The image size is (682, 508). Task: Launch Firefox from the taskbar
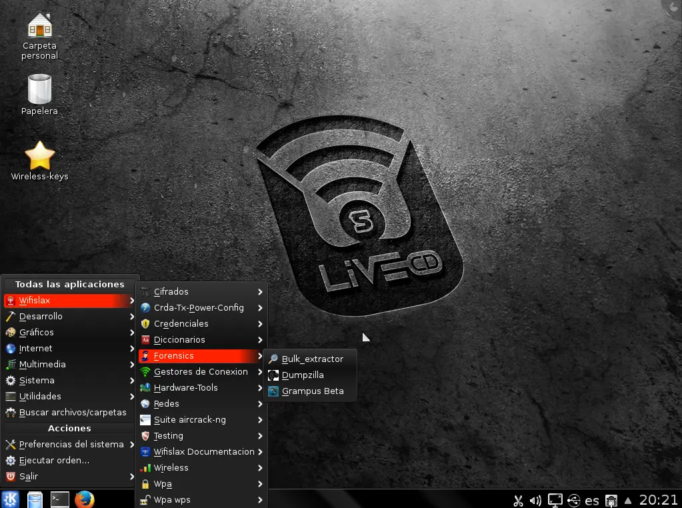[x=85, y=499]
